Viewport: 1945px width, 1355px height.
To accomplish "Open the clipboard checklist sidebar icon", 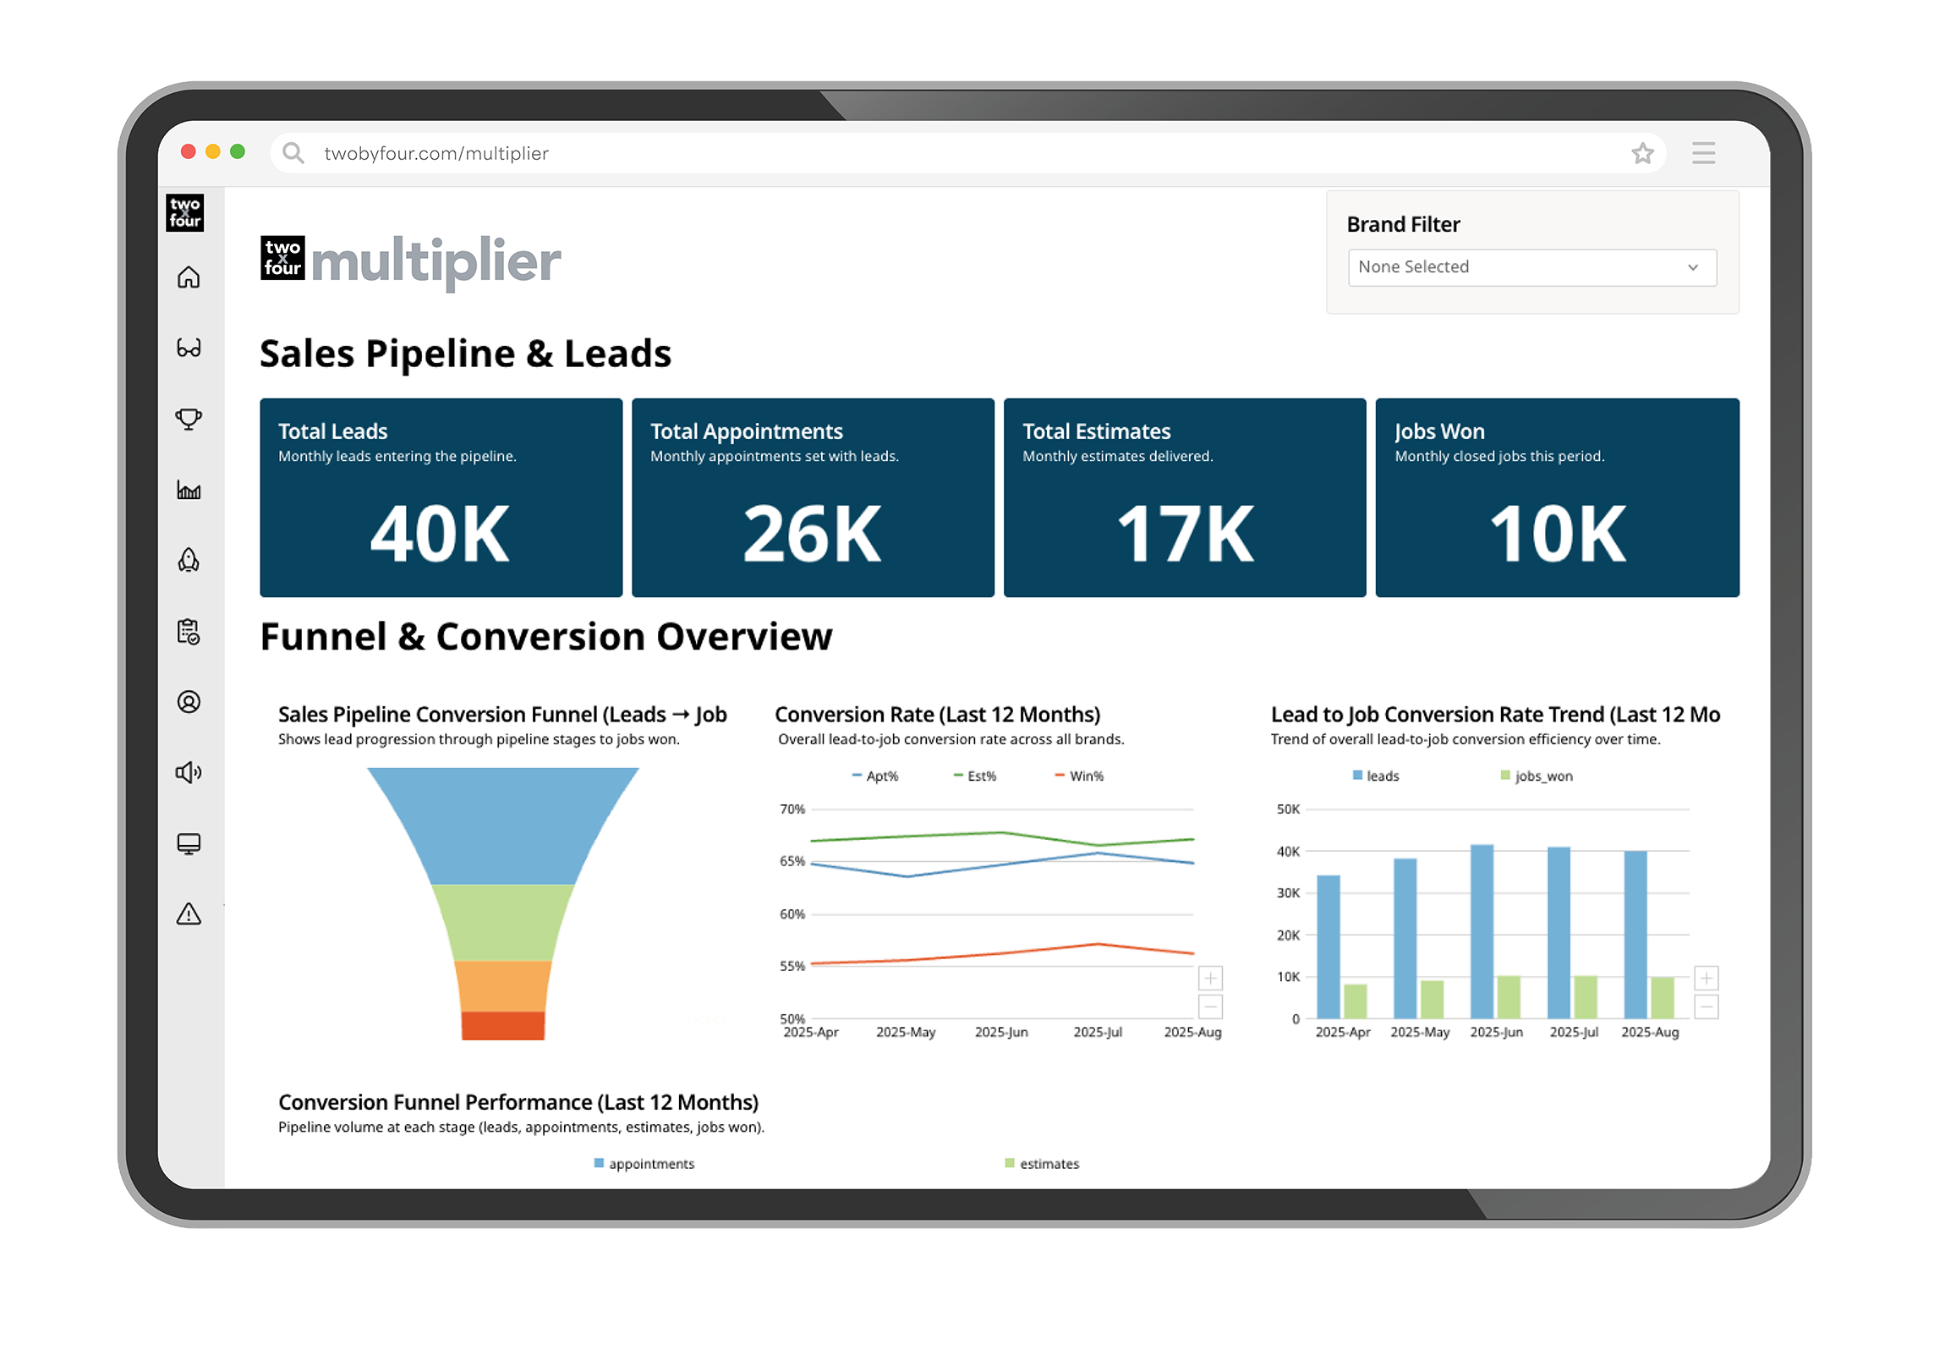I will 188,631.
